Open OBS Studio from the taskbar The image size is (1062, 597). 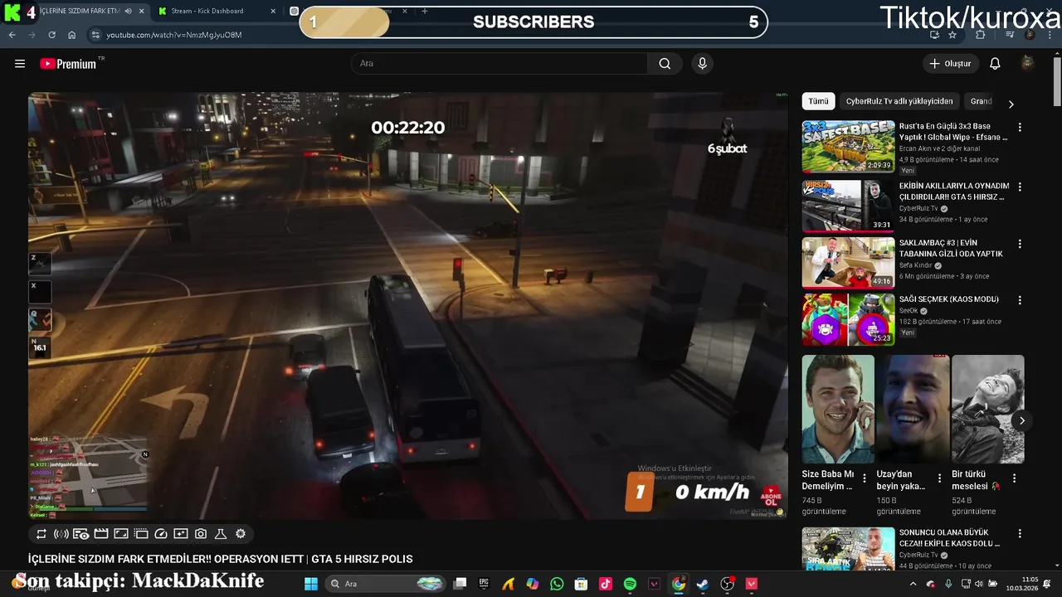point(728,584)
